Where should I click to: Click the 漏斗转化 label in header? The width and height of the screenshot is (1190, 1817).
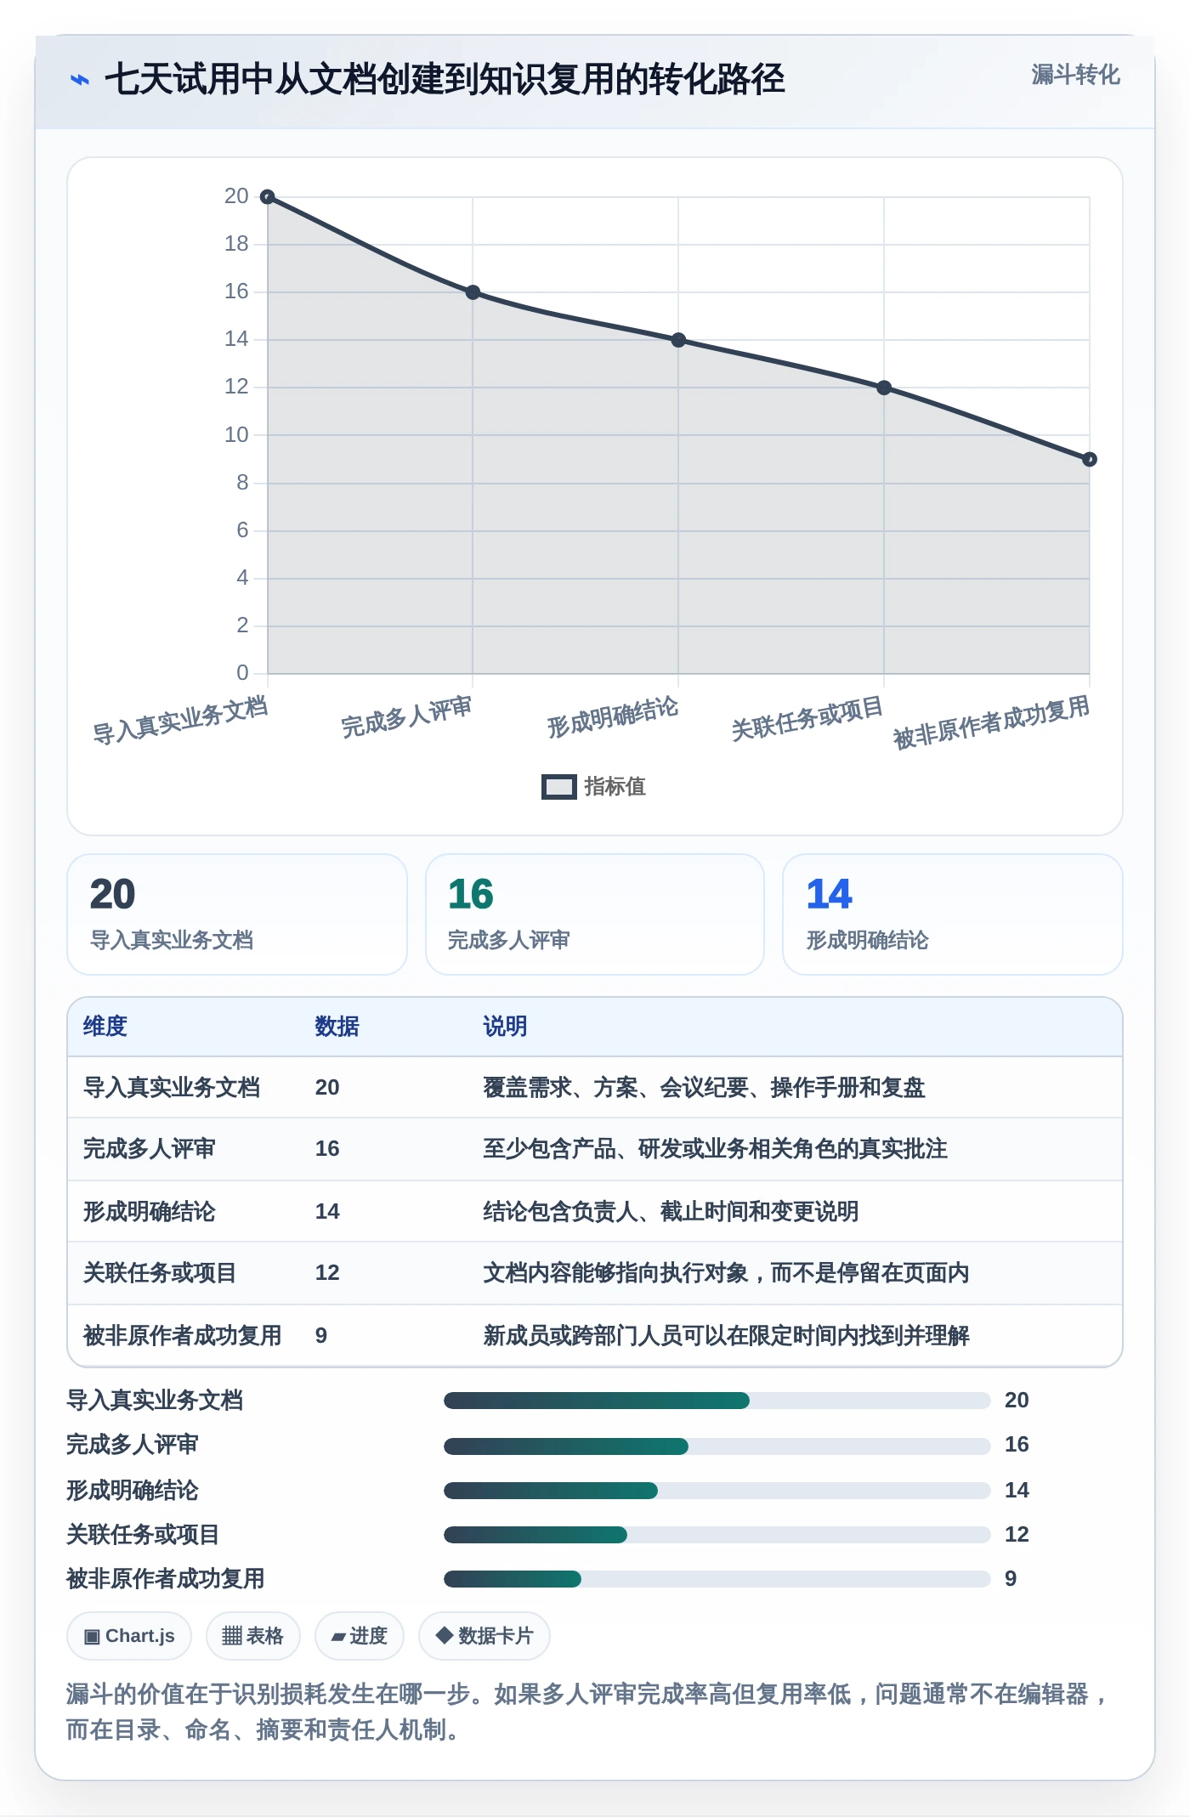coord(1075,75)
